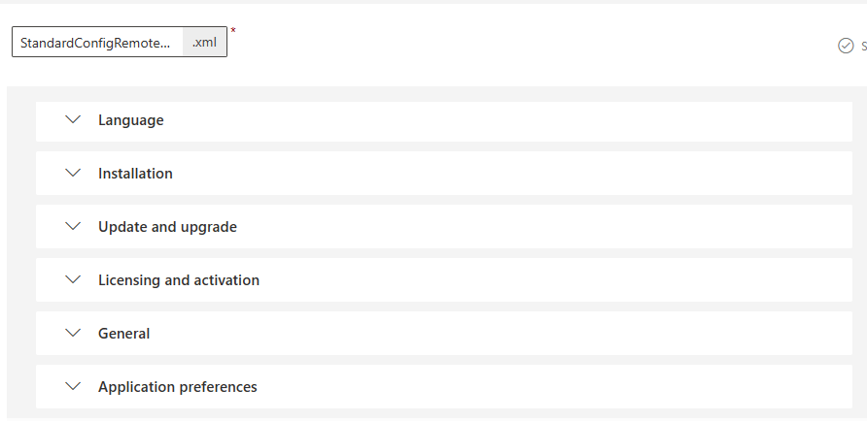Click the circled checkmark status icon
The width and height of the screenshot is (867, 421).
pos(846,46)
